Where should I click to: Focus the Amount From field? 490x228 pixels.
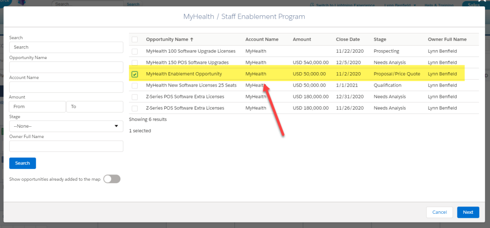coord(37,107)
